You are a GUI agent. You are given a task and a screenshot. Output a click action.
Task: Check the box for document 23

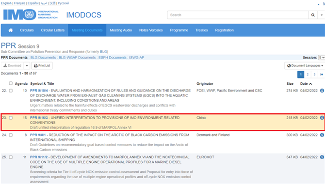coord(11,118)
